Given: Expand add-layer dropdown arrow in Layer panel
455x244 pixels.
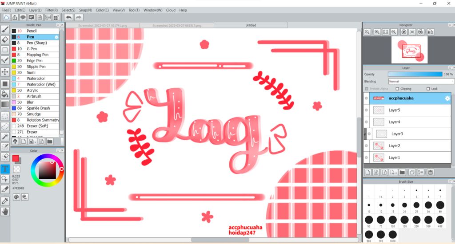Looking at the screenshot, I should tap(396, 173).
